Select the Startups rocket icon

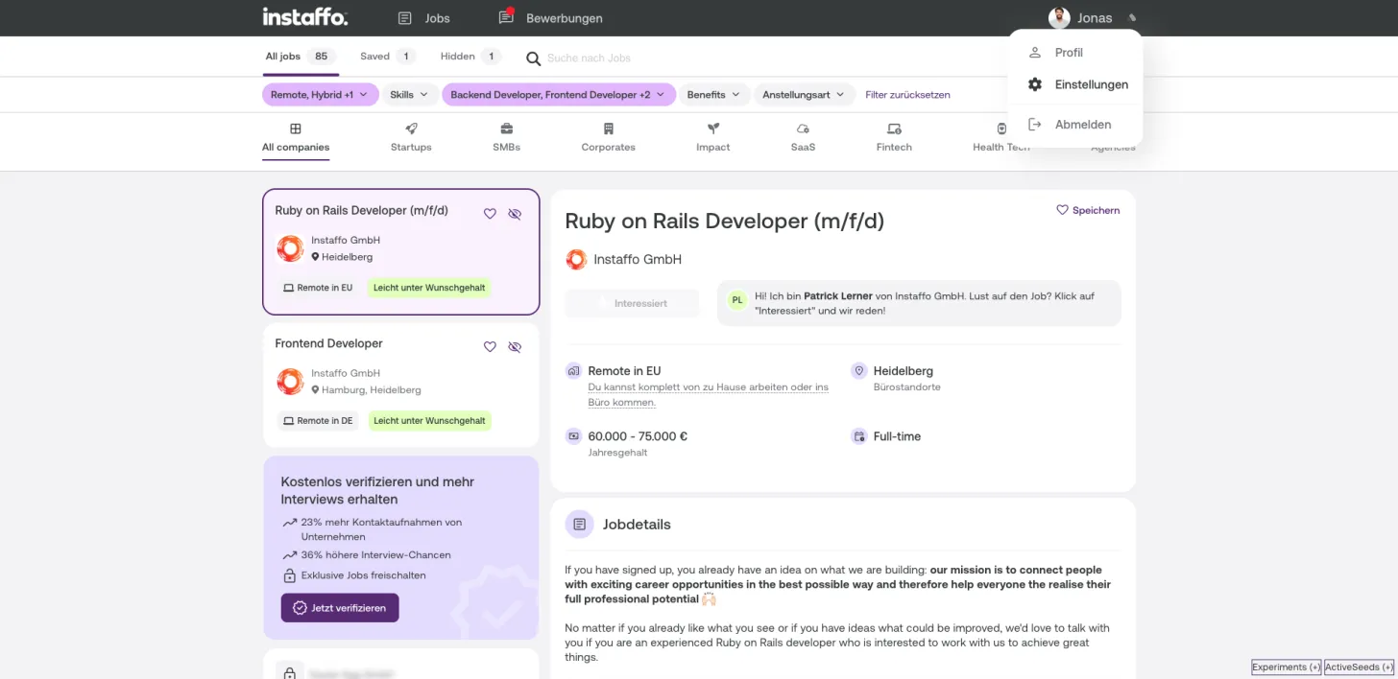pyautogui.click(x=411, y=129)
